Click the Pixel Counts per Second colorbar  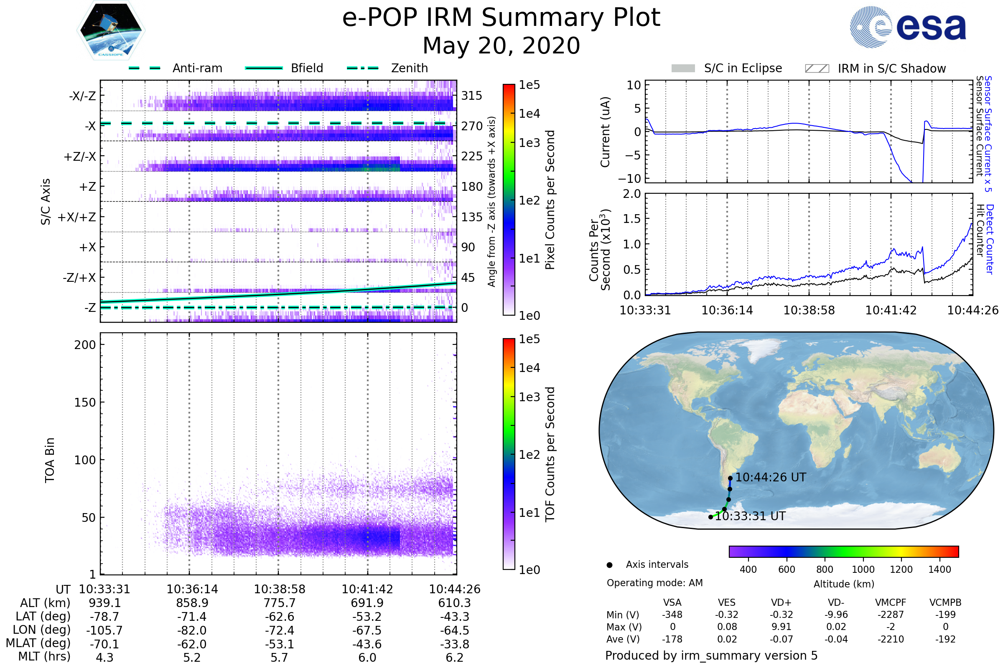coord(509,200)
